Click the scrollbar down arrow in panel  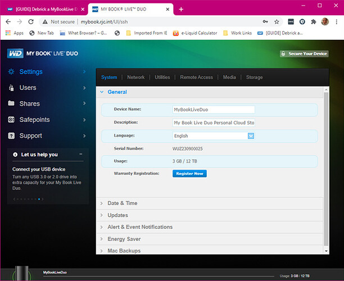point(326,251)
